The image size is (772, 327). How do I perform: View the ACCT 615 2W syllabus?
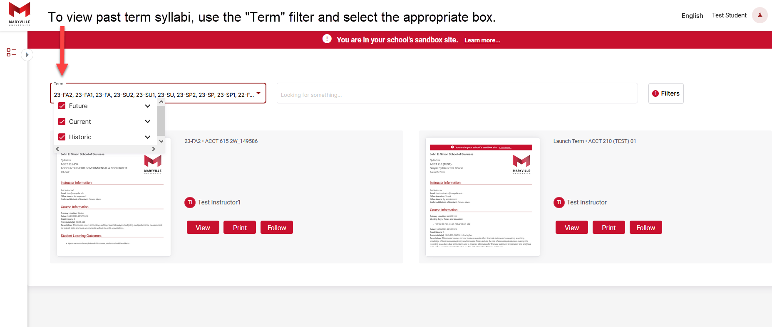(x=203, y=228)
